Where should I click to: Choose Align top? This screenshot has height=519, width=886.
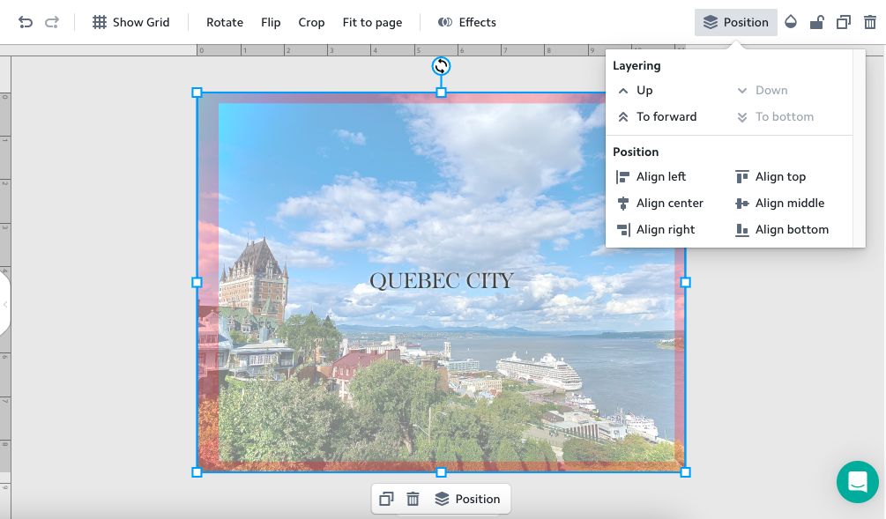pyautogui.click(x=771, y=177)
